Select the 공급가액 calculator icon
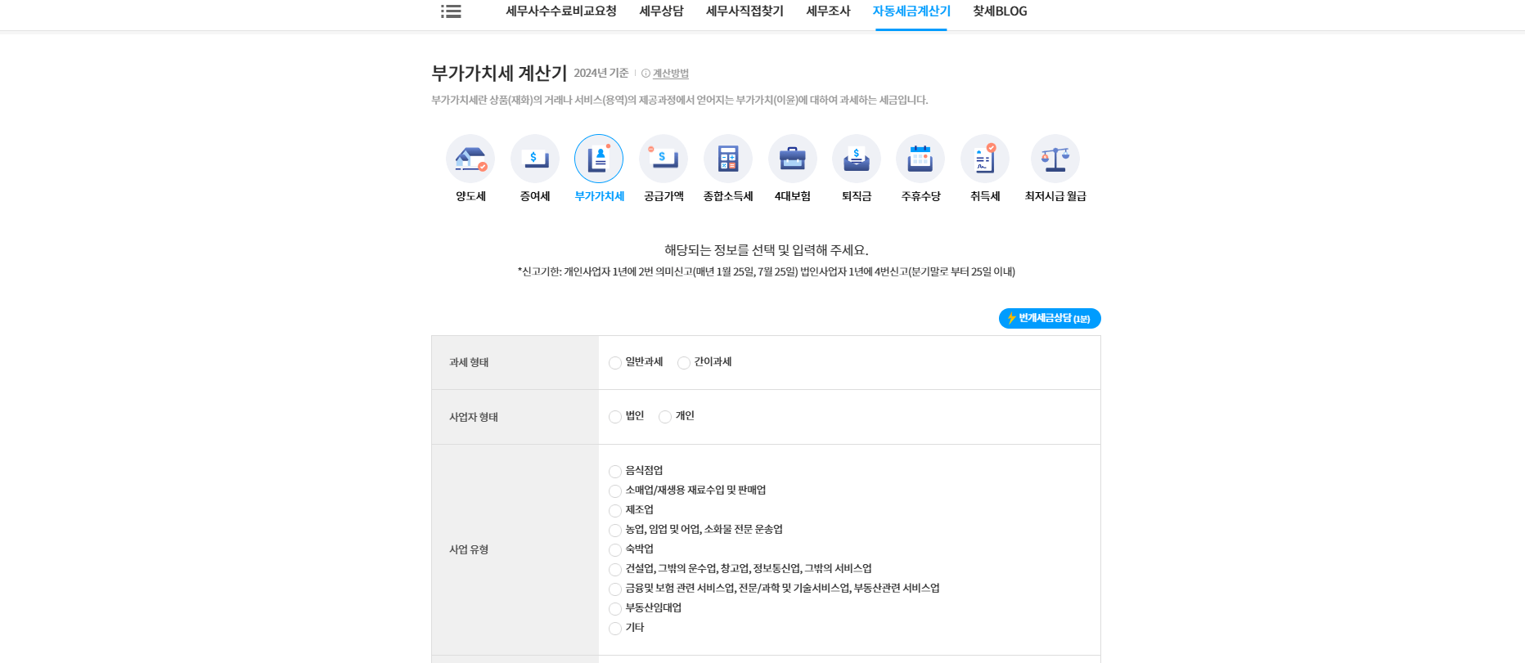The width and height of the screenshot is (1525, 663). [664, 159]
